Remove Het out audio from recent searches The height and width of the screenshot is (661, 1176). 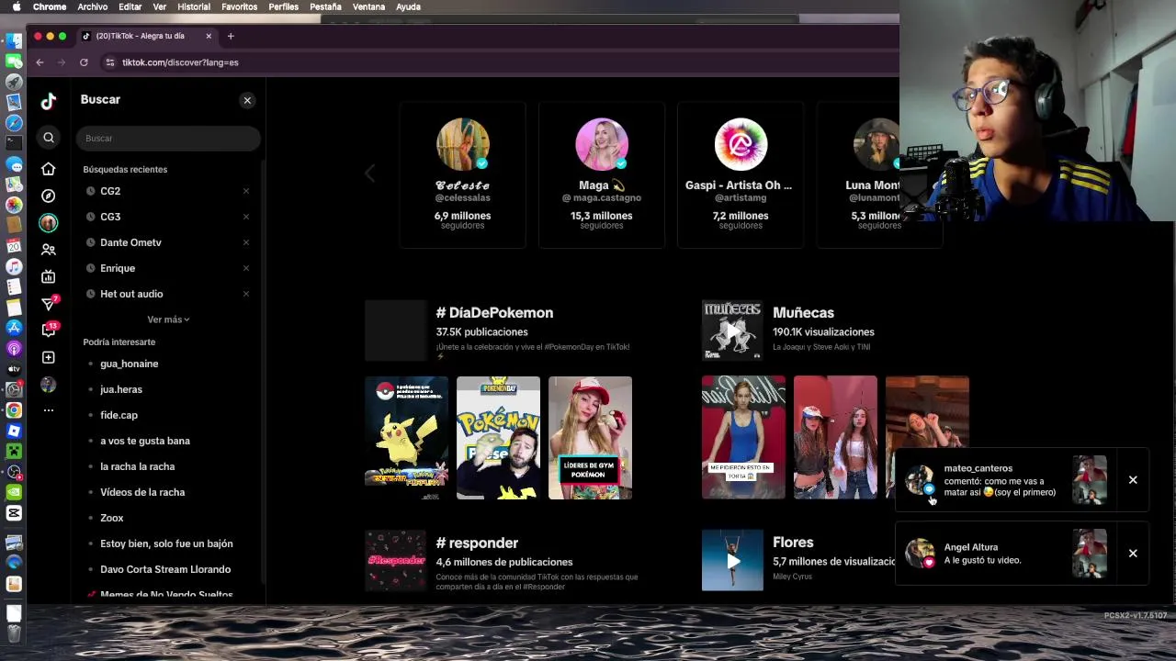pyautogui.click(x=246, y=294)
